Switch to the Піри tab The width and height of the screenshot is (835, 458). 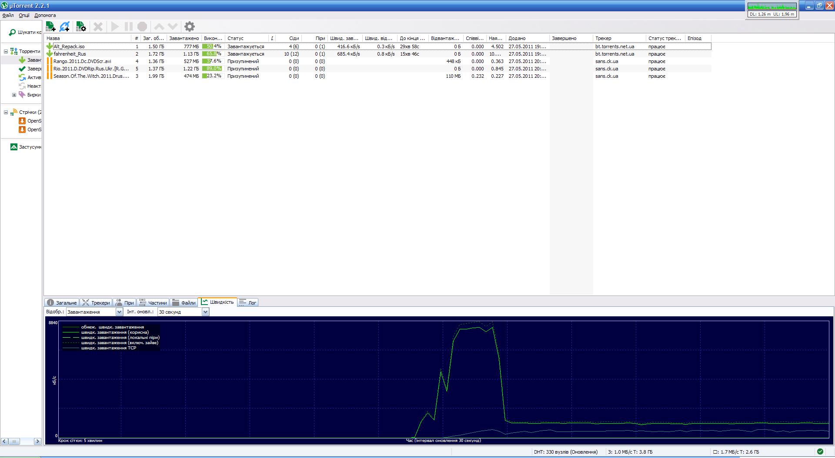[x=124, y=302]
